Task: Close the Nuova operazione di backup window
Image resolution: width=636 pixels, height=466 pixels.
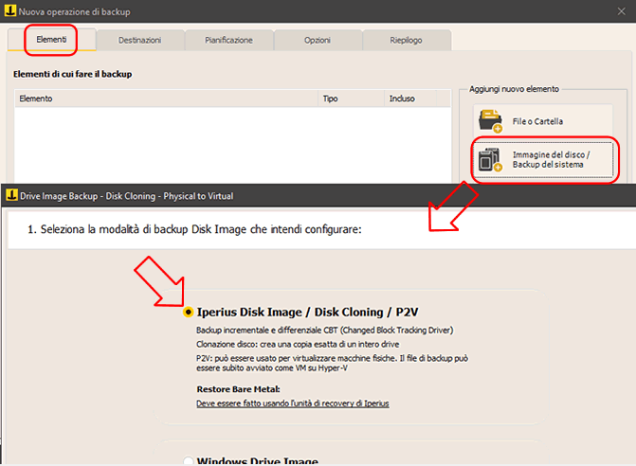Action: click(622, 11)
